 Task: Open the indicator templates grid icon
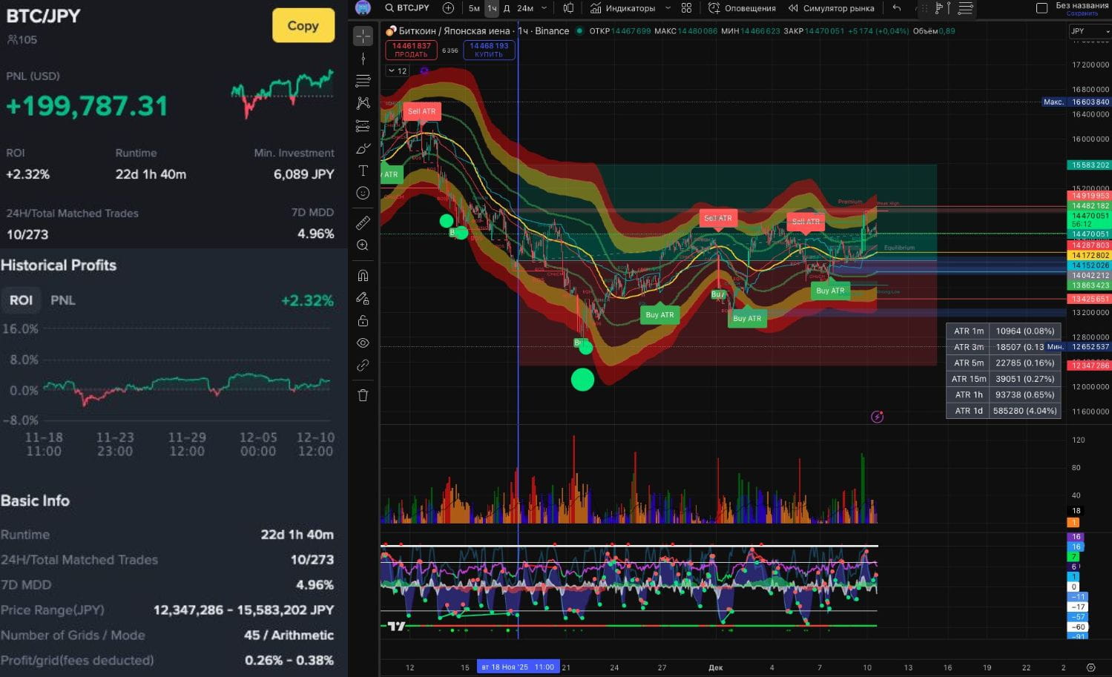[686, 8]
